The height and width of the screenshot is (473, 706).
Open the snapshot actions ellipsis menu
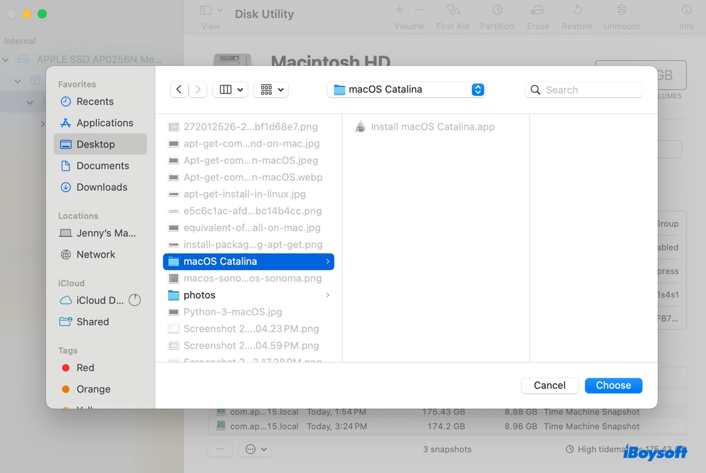pos(256,449)
